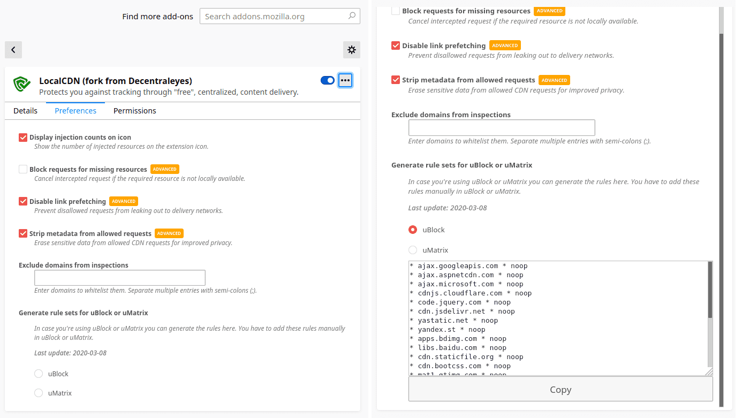Click ADVANCED badge beside left Strip metadata
Image resolution: width=742 pixels, height=418 pixels.
[169, 233]
